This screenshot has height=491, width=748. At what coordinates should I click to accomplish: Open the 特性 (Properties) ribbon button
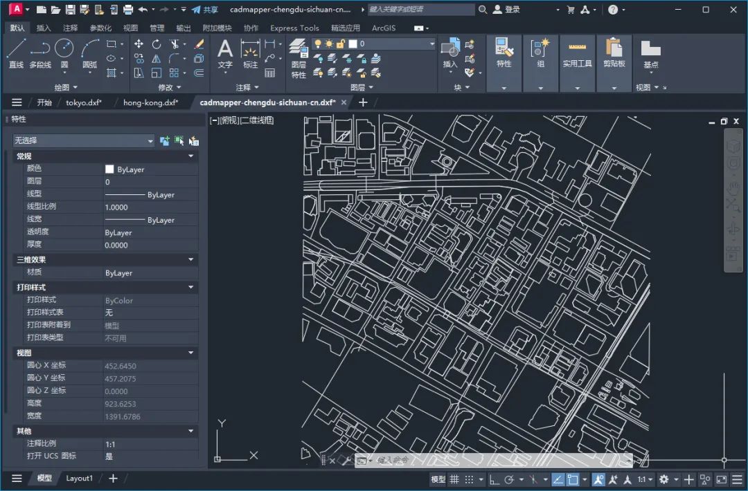coord(504,53)
